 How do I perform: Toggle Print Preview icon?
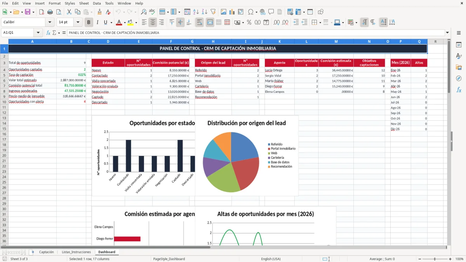(59, 12)
